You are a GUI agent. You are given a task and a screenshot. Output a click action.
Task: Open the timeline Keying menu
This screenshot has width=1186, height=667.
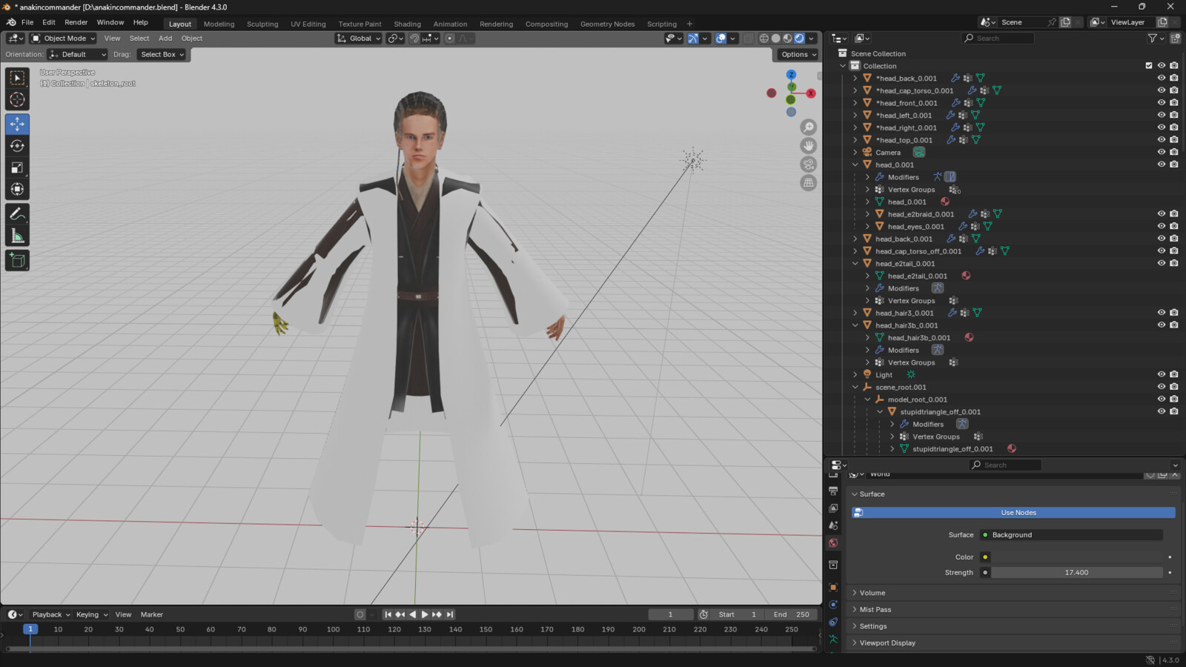(x=91, y=614)
